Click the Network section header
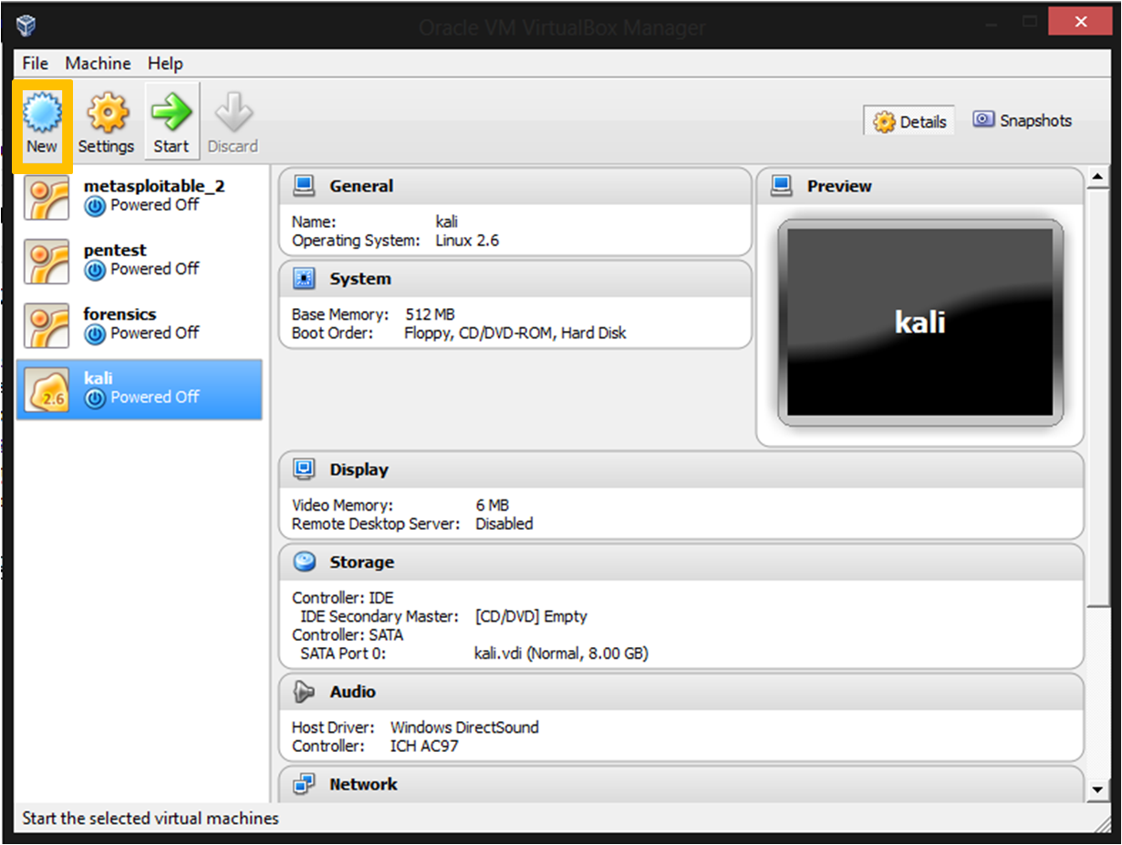Screen dimensions: 1122x845 point(363,784)
